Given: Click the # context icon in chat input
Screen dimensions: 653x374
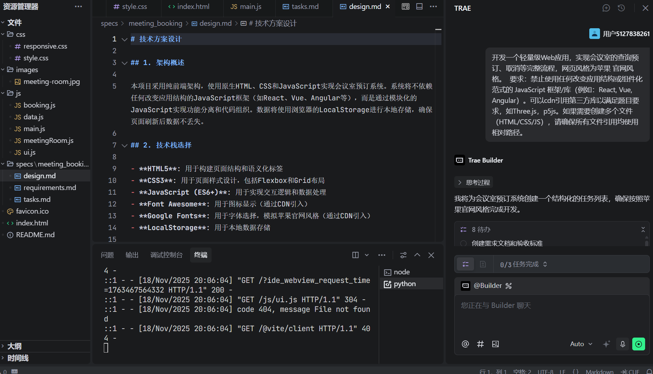Looking at the screenshot, I should [480, 344].
